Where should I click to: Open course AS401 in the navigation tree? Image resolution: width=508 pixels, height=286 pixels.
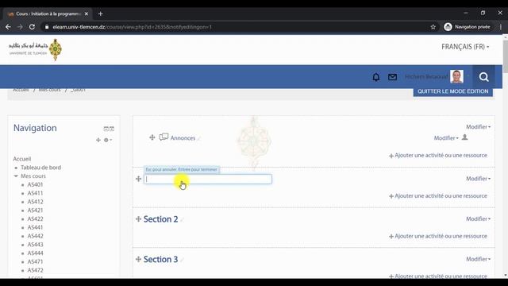pyautogui.click(x=35, y=184)
